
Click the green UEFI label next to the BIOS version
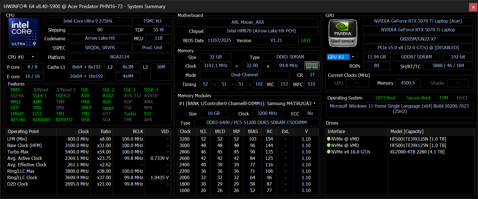pos(306,41)
